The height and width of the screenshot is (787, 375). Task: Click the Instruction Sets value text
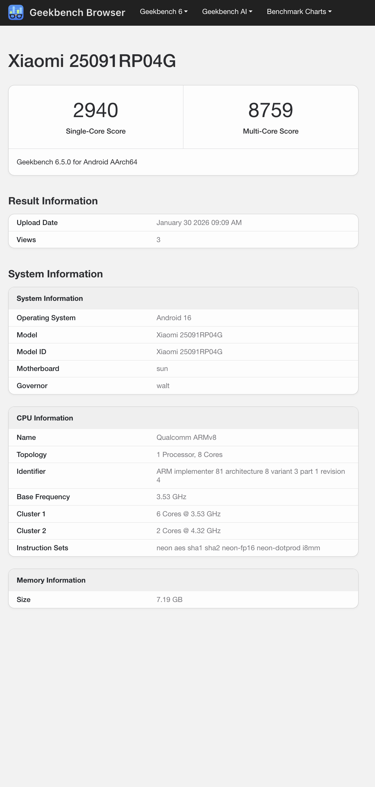(x=238, y=548)
